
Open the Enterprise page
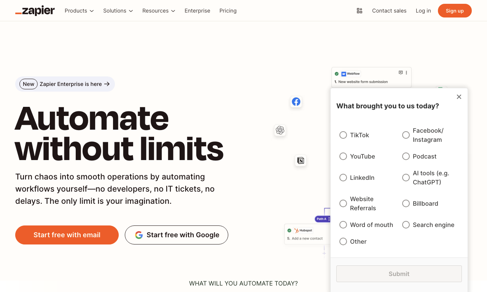coord(197,11)
